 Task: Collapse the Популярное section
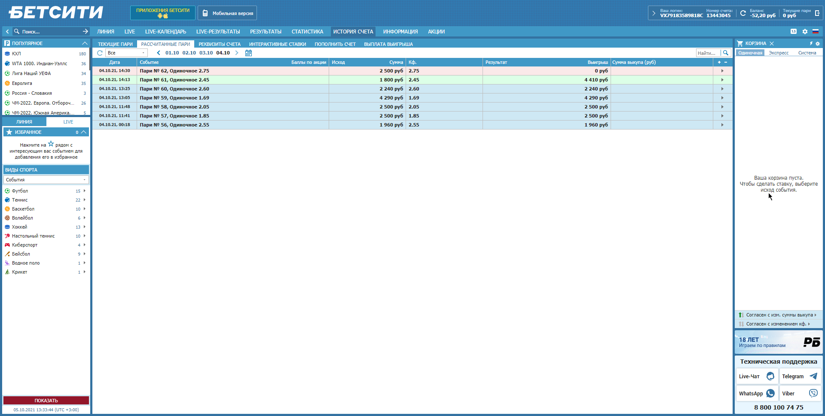pyautogui.click(x=85, y=43)
